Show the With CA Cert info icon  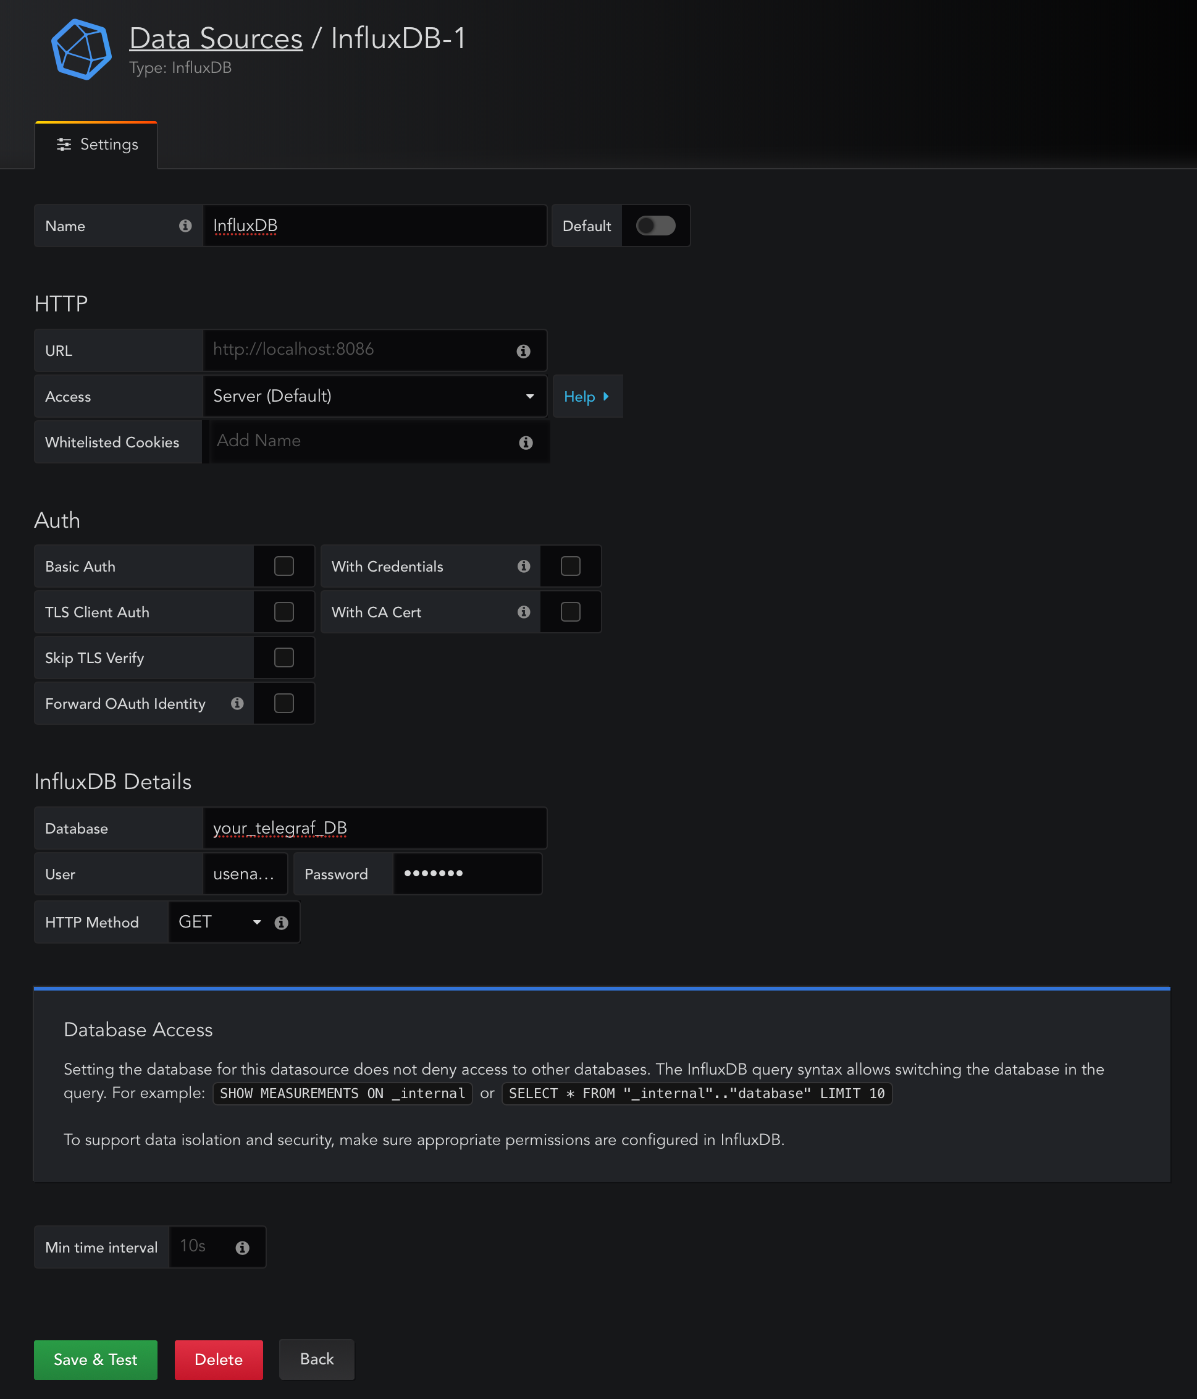pos(524,612)
